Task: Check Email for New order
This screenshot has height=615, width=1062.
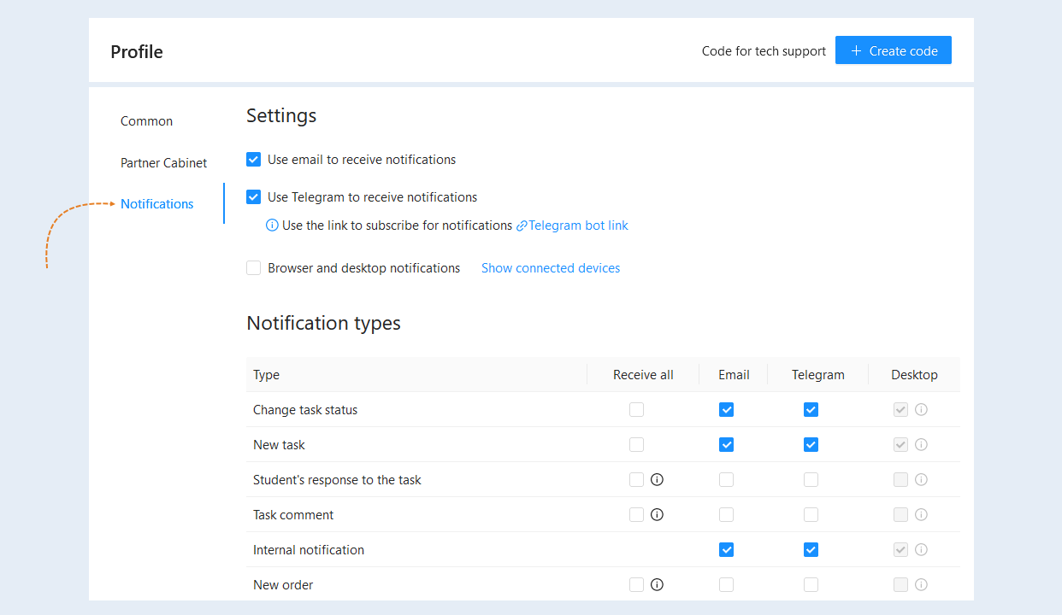Action: pyautogui.click(x=726, y=585)
